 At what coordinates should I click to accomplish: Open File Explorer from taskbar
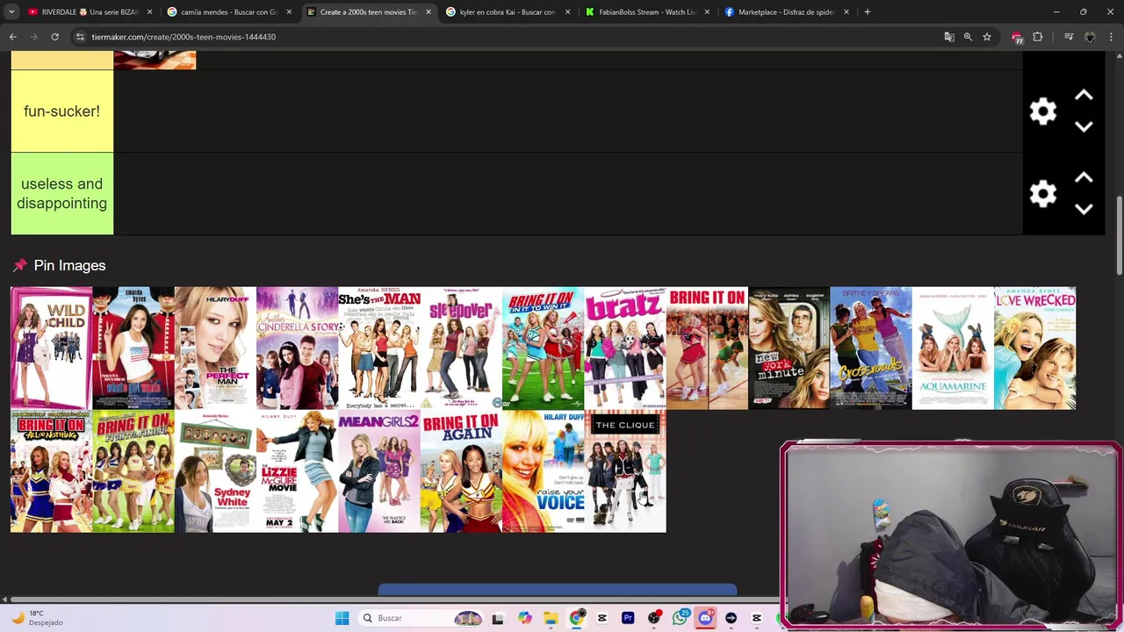(550, 618)
